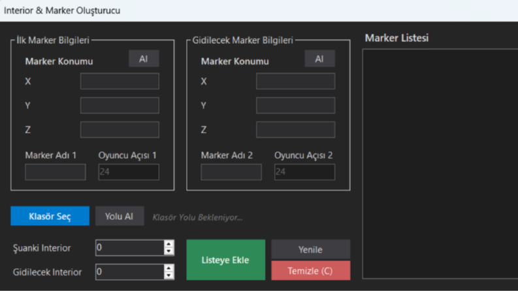Click the Oyuncu Açısı 1 field
Image resolution: width=518 pixels, height=291 pixels.
click(x=129, y=172)
